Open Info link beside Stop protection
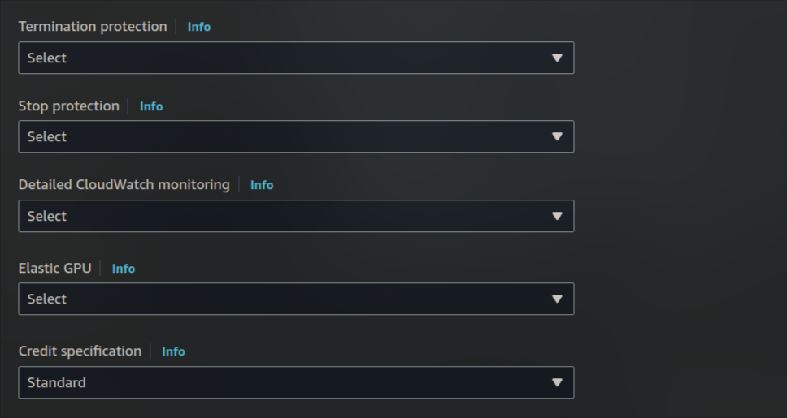 point(150,106)
